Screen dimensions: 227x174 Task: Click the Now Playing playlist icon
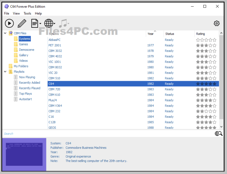tap(16, 77)
